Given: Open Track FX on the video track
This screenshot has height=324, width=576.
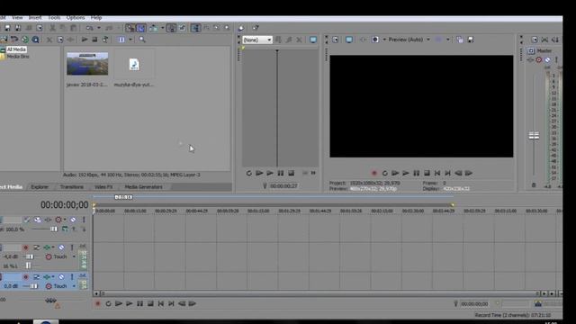Looking at the screenshot, I should pyautogui.click(x=48, y=220).
